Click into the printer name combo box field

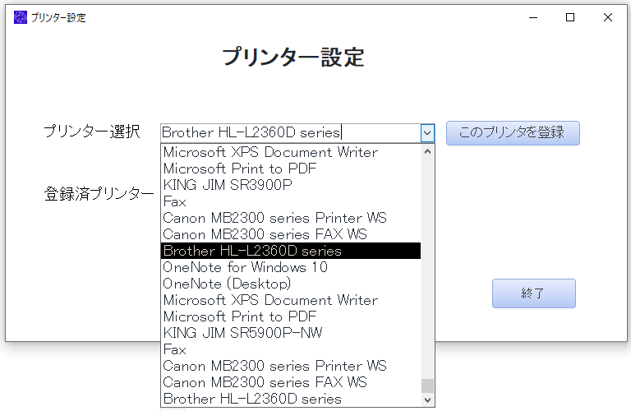(x=291, y=133)
